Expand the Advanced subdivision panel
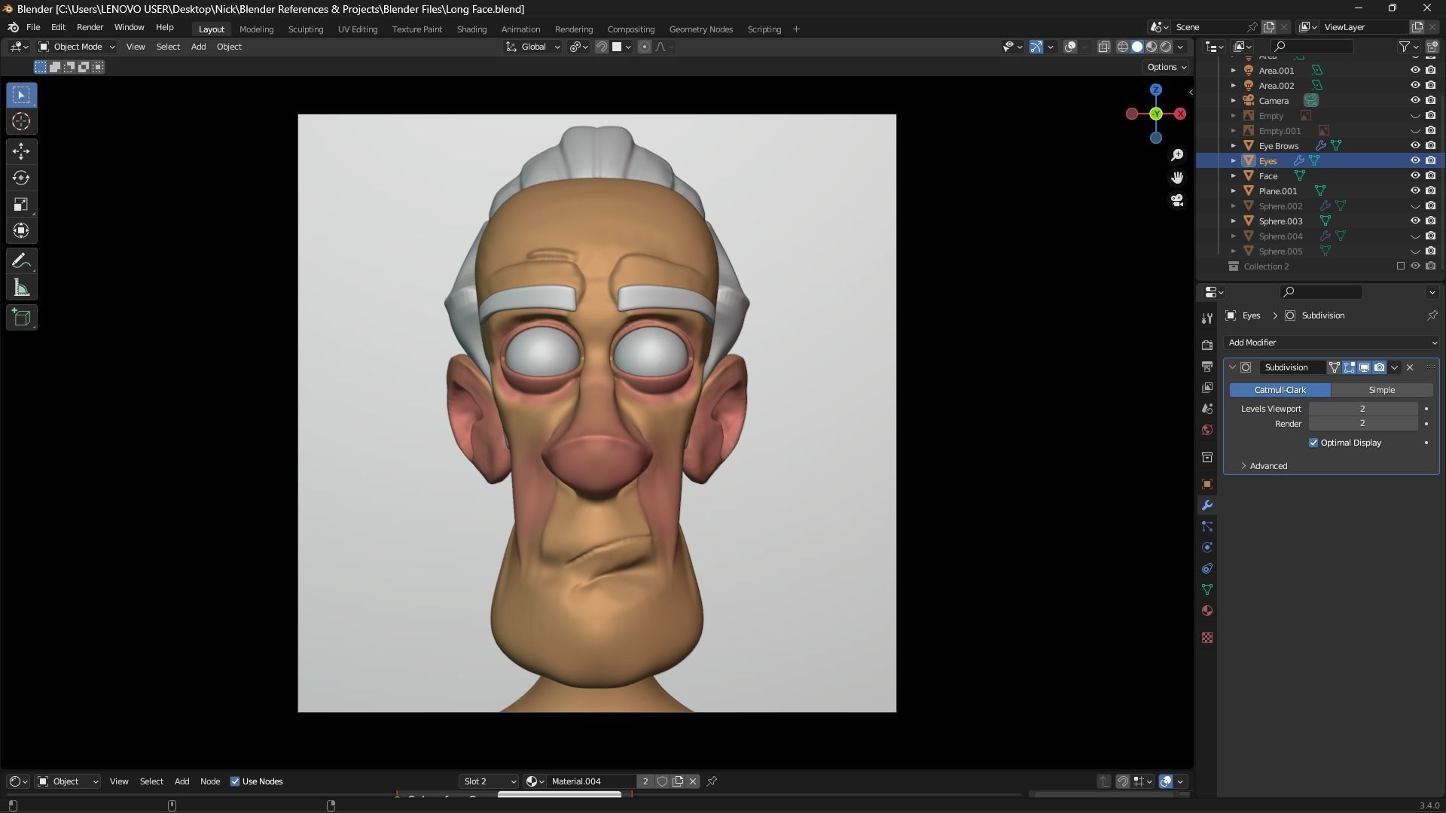This screenshot has width=1446, height=813. tap(1268, 466)
